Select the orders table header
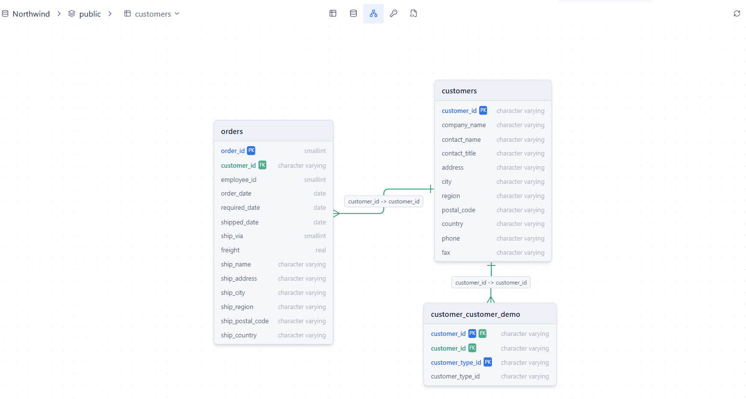Image resolution: width=746 pixels, height=399 pixels. [x=274, y=131]
